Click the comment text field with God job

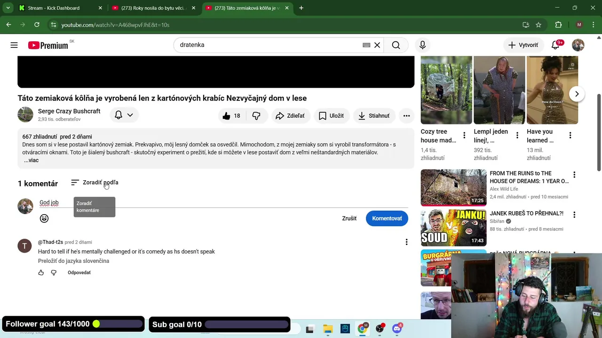223,203
